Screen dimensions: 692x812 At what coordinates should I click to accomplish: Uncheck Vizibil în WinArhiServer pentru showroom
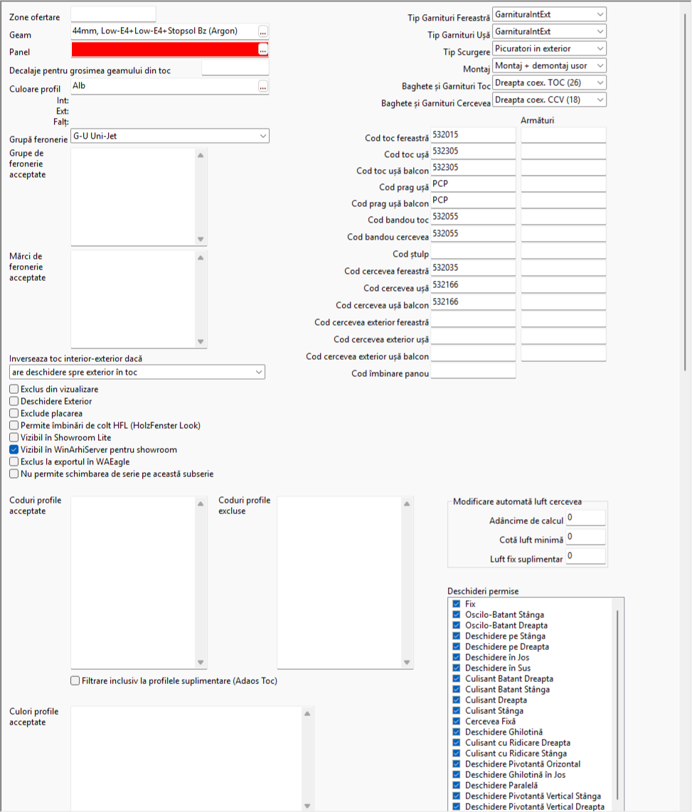tap(14, 449)
